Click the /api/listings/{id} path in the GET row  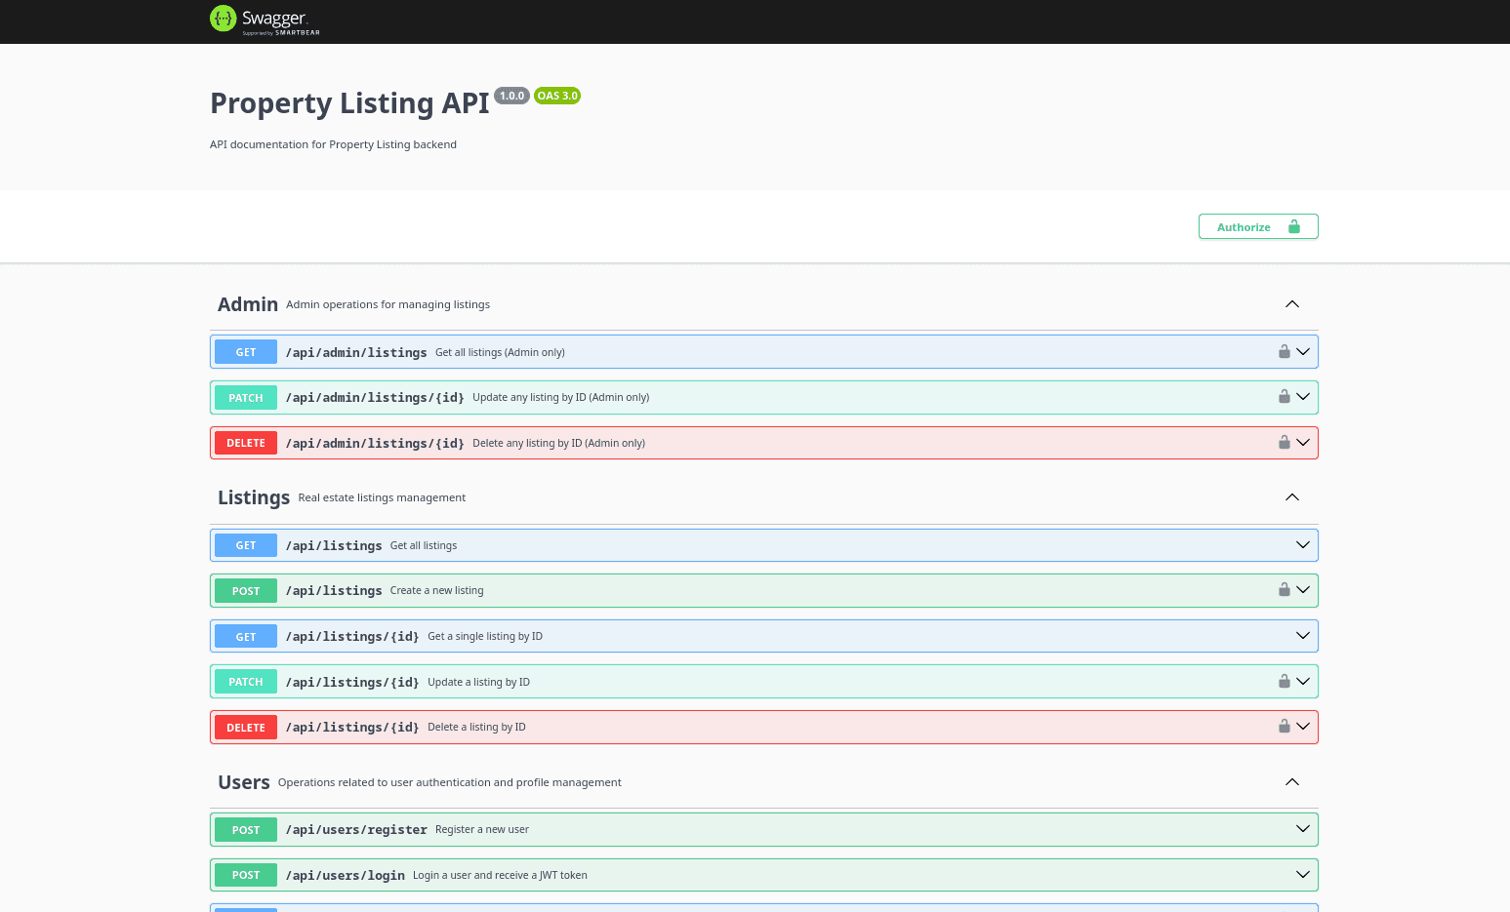(352, 636)
